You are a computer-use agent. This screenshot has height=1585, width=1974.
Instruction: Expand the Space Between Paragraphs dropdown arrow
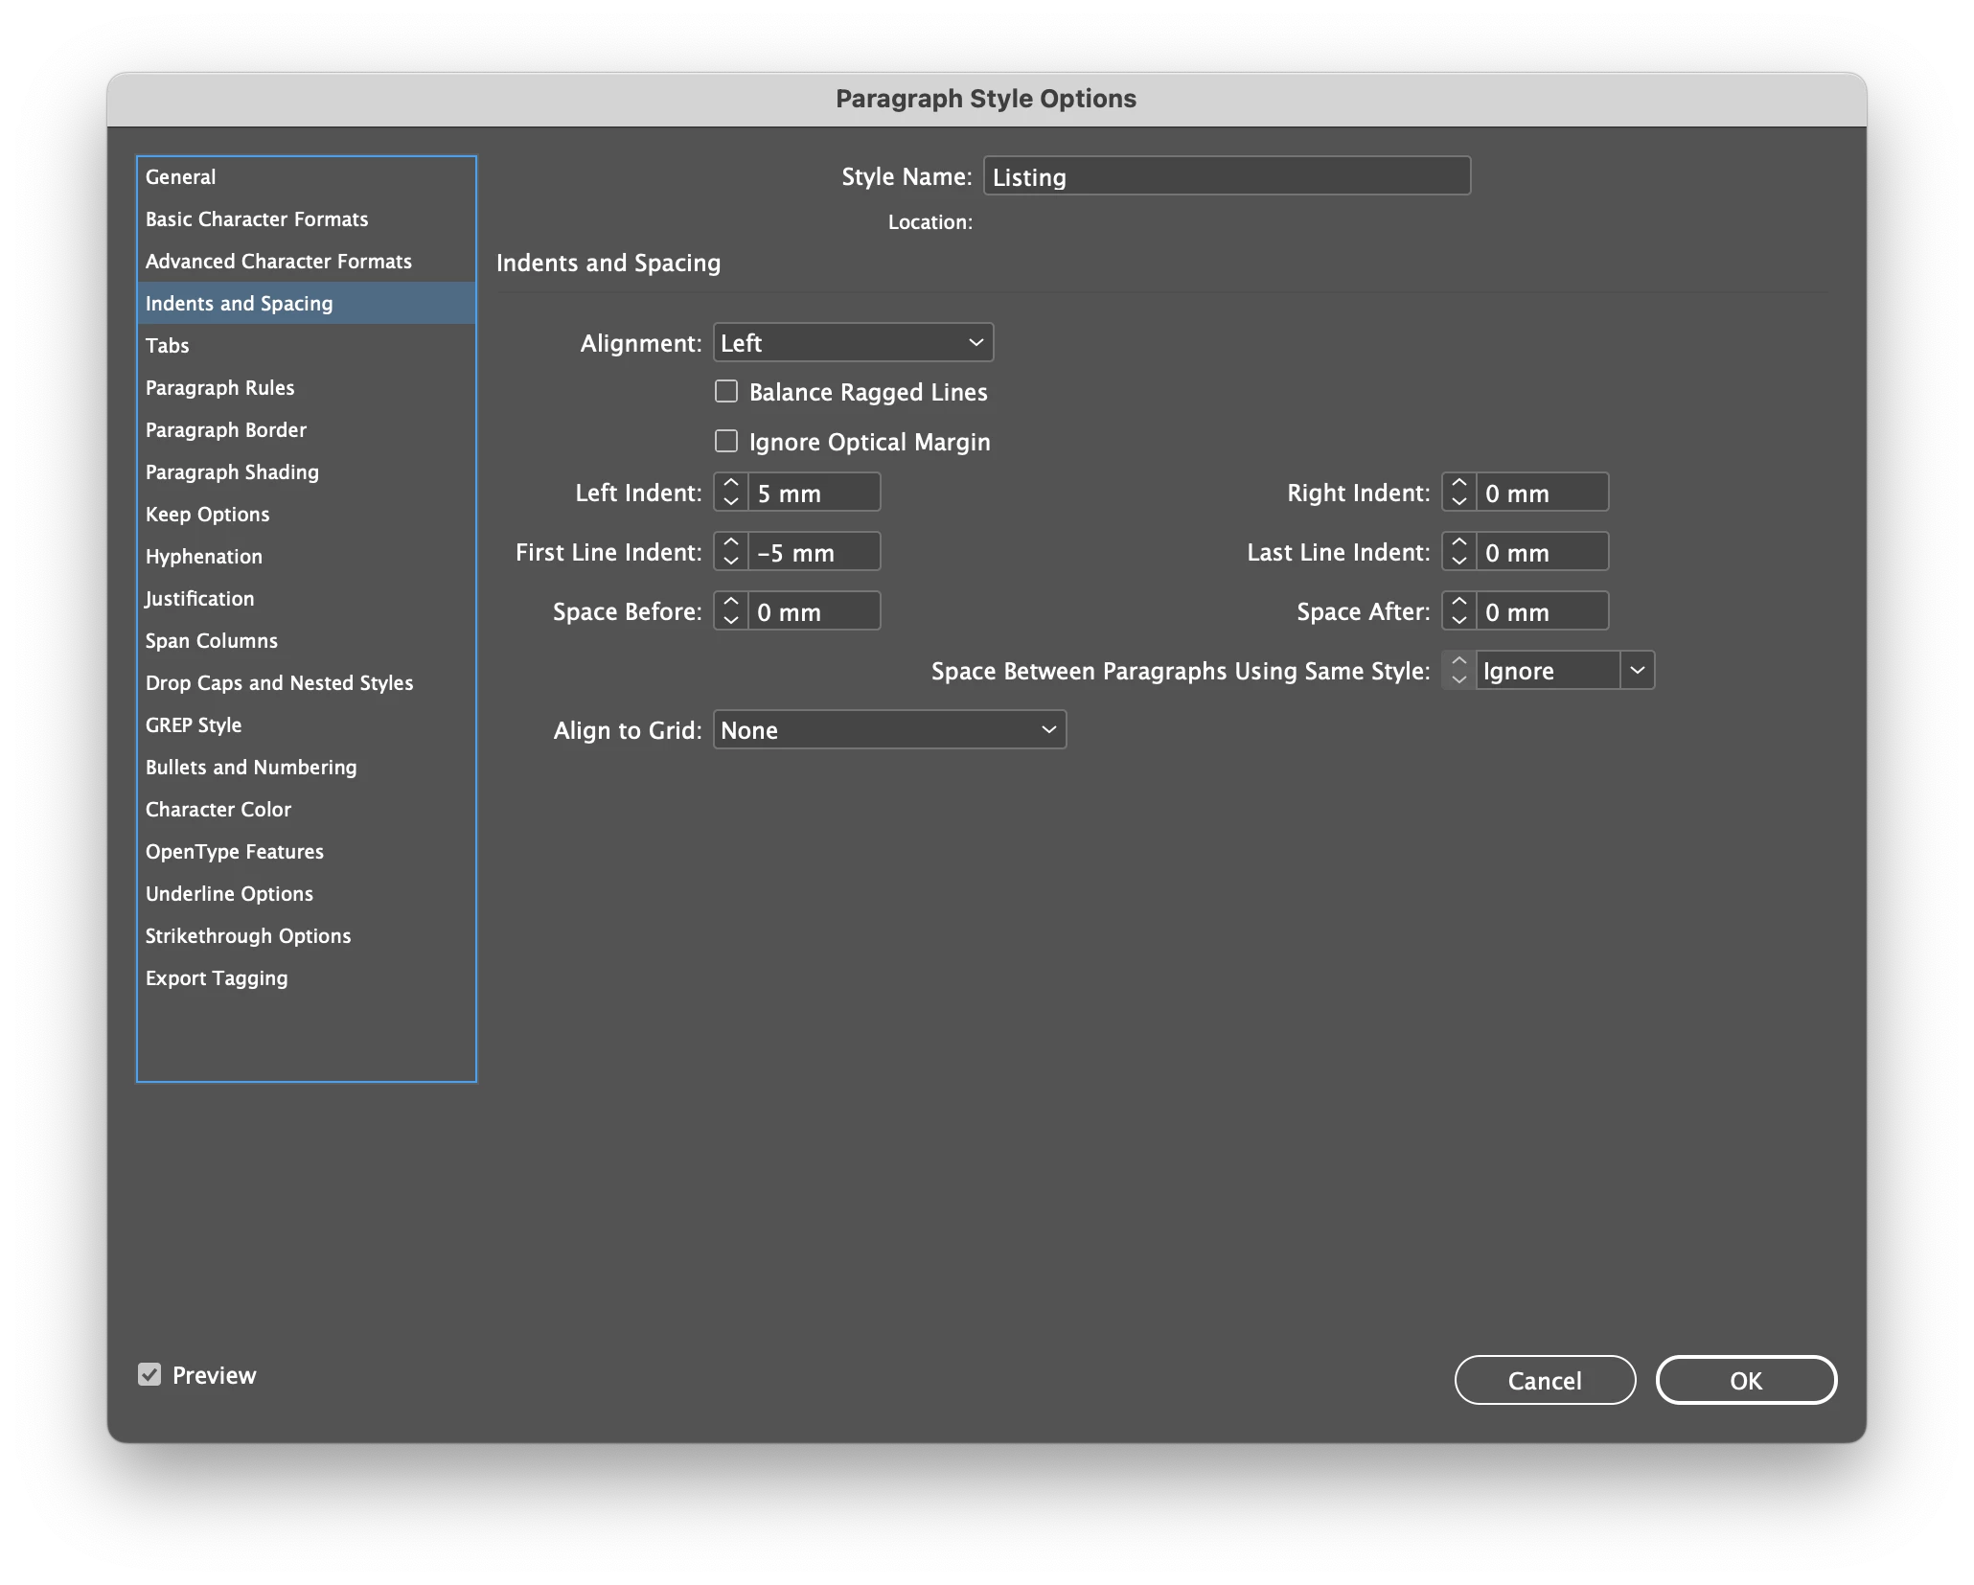point(1637,670)
